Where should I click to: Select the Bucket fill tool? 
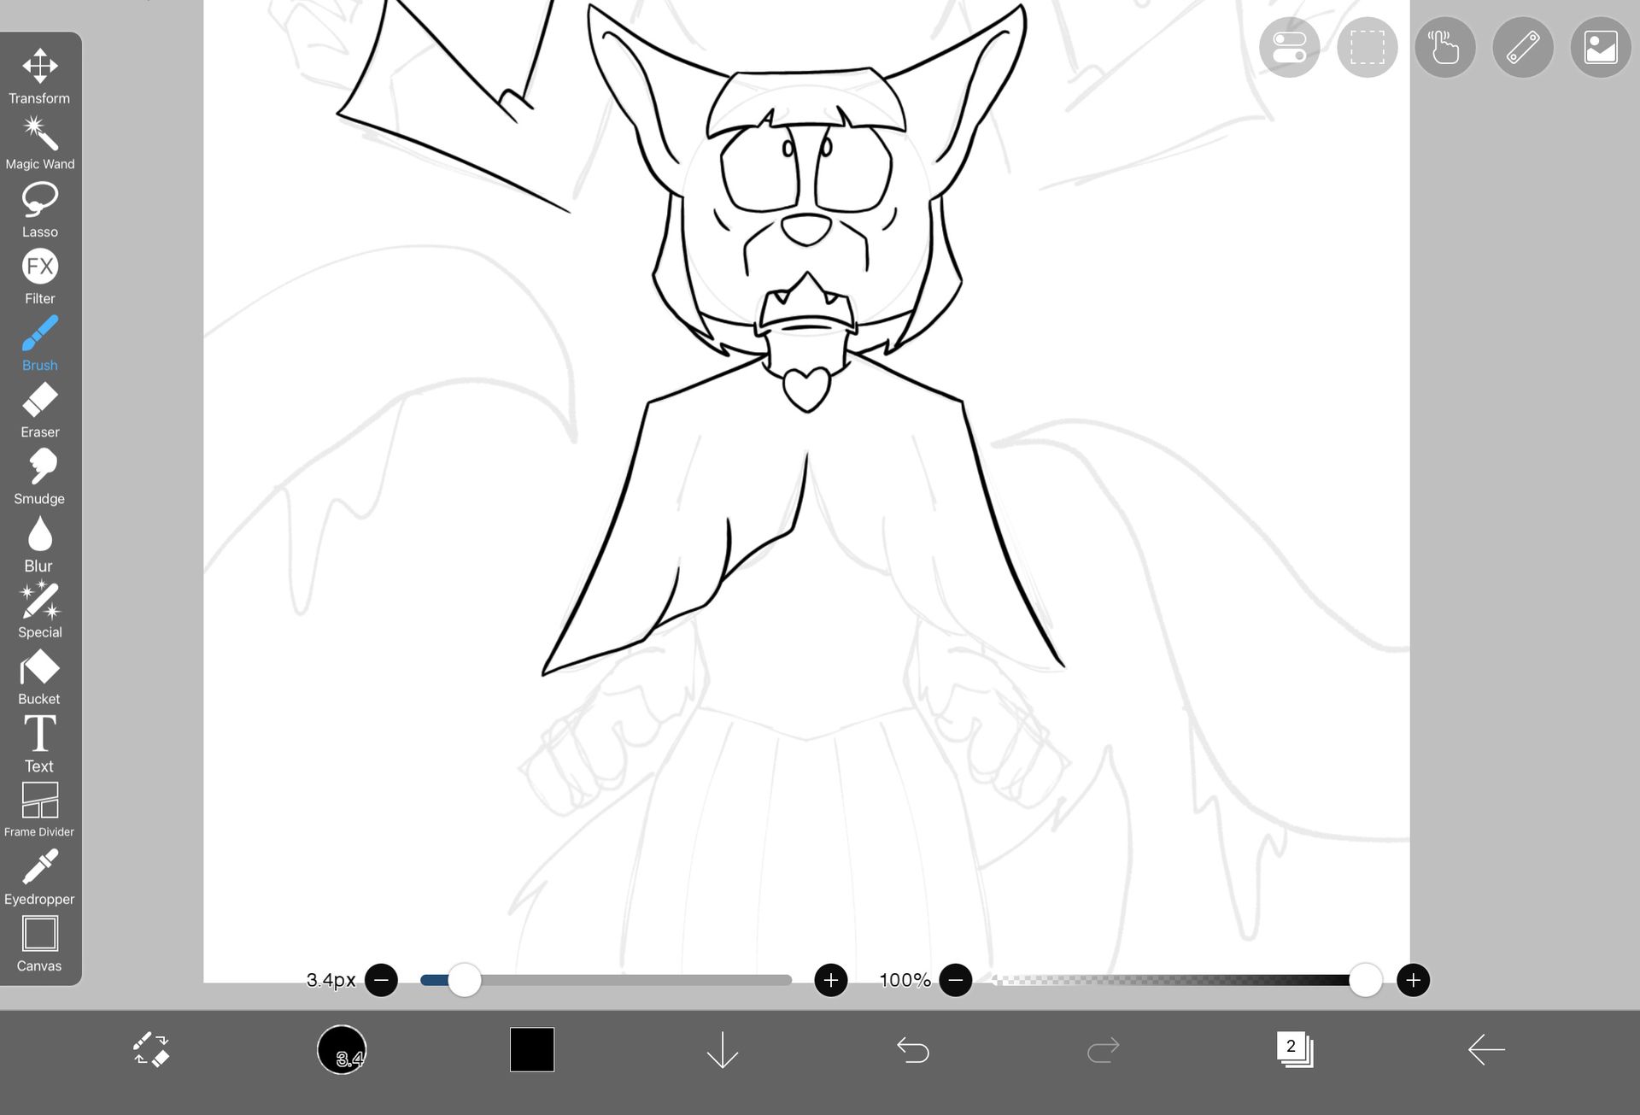click(39, 678)
